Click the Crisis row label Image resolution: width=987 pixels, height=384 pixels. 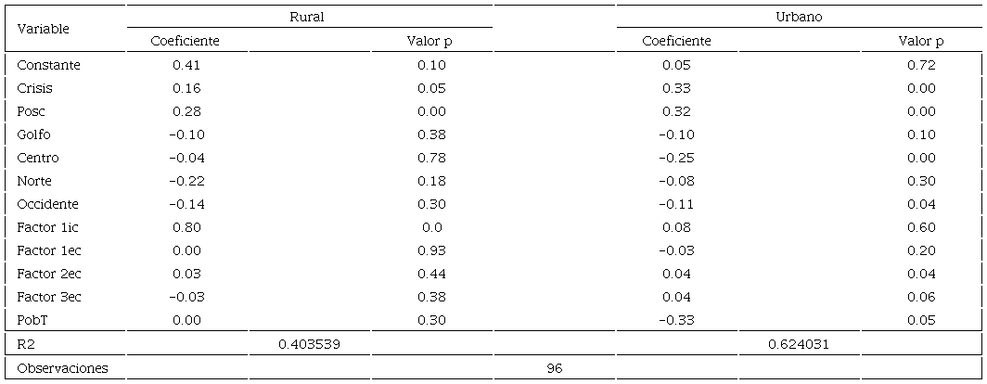(x=35, y=88)
